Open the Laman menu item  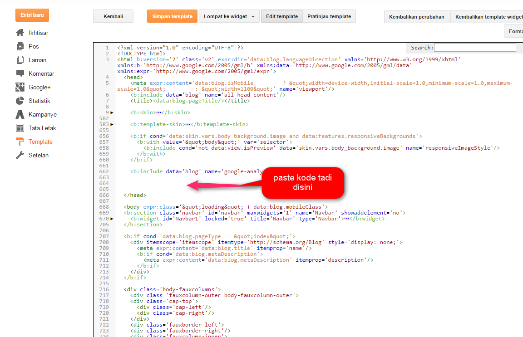click(x=37, y=60)
